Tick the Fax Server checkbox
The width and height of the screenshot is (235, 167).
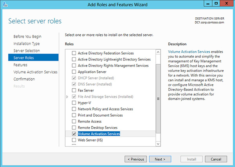[x=74, y=90]
